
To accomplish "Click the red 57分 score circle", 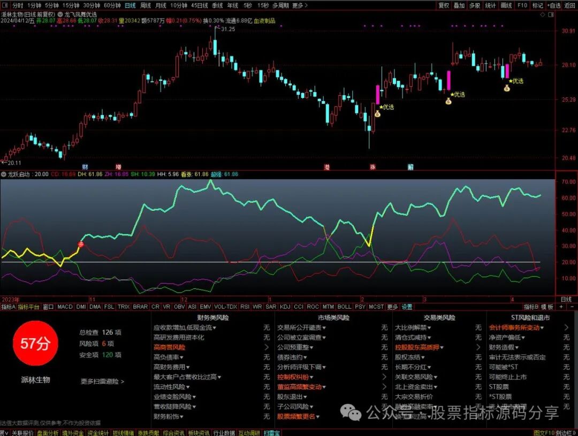I will pyautogui.click(x=35, y=343).
